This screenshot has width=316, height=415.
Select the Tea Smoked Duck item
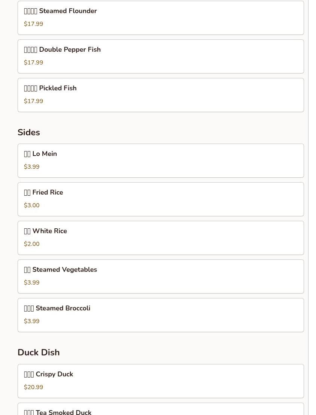(x=161, y=409)
